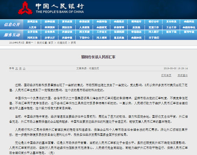Set font size to 大
Screen dimensions: 197x155
pos(17,68)
